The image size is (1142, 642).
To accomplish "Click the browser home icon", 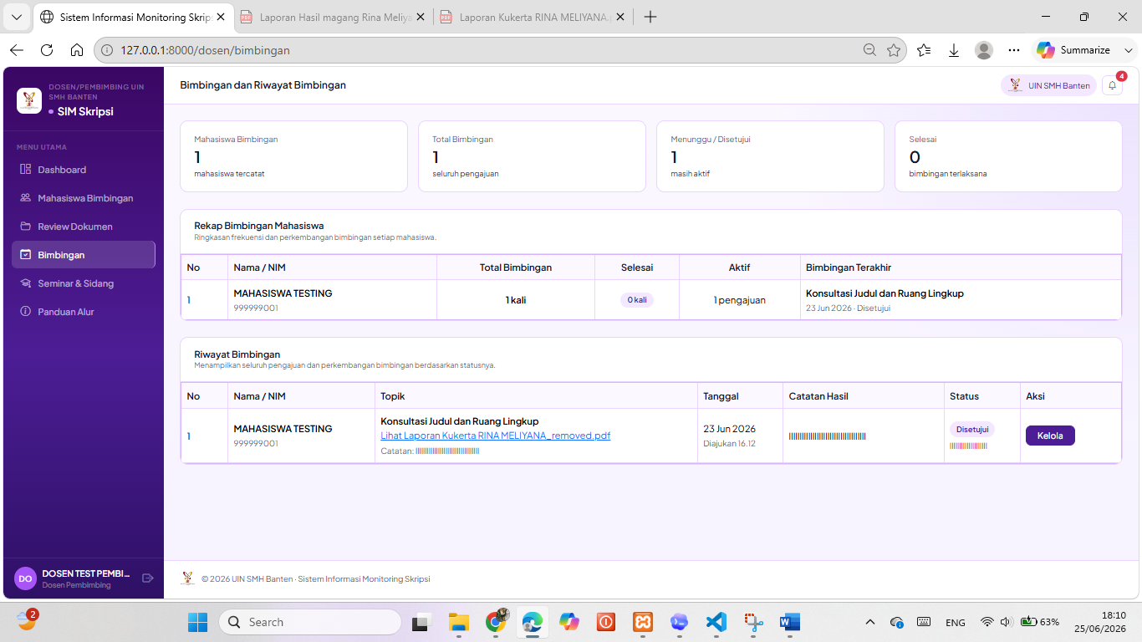I will point(77,50).
